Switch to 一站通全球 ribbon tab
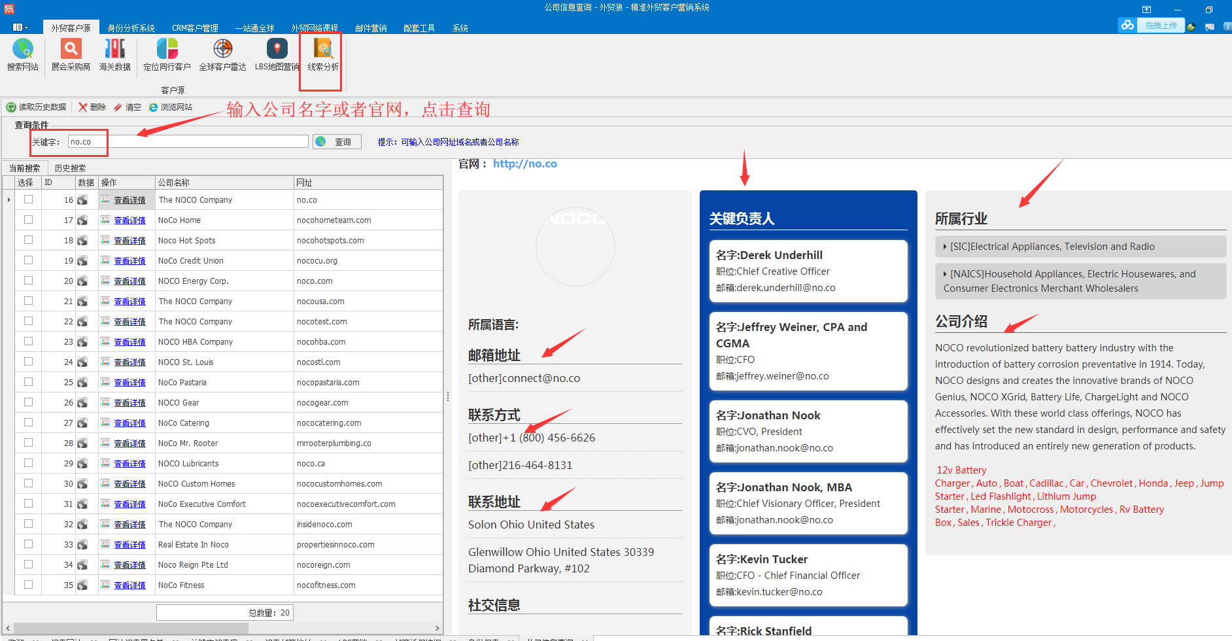 (255, 28)
